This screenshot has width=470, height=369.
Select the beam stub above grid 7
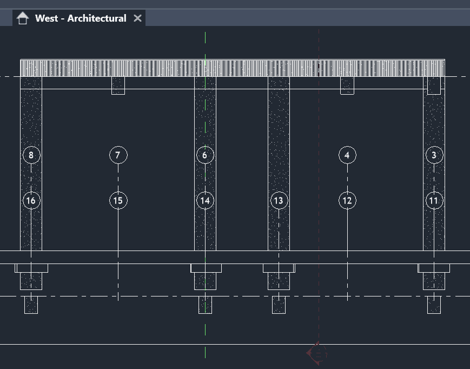click(118, 85)
